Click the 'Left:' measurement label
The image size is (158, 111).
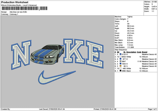116,26
